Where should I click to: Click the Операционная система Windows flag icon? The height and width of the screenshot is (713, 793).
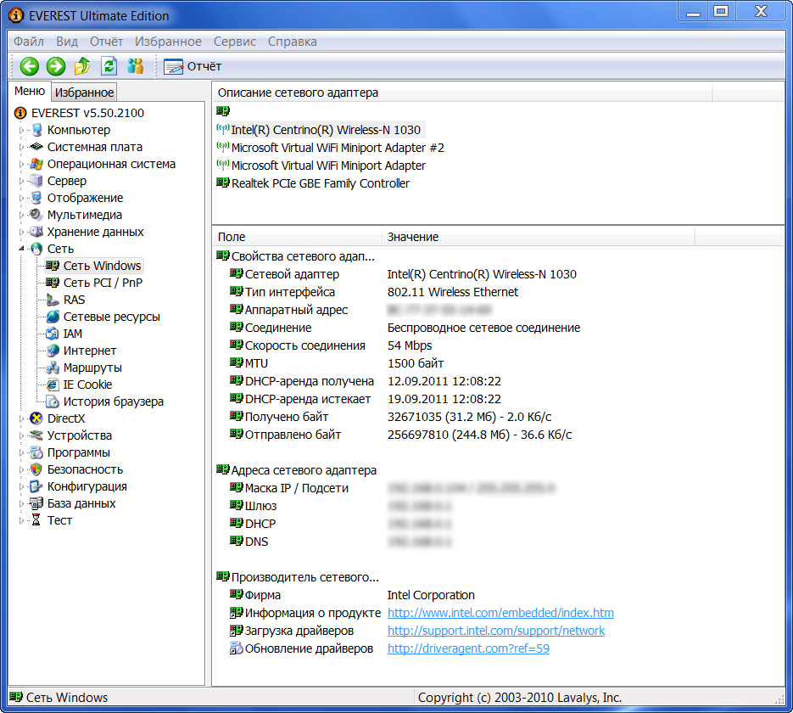point(36,164)
